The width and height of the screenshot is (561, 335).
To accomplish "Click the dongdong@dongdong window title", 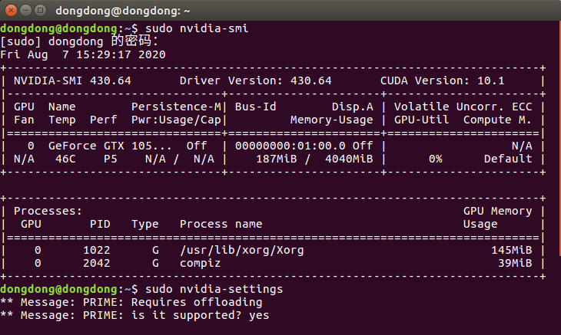I will coord(126,11).
